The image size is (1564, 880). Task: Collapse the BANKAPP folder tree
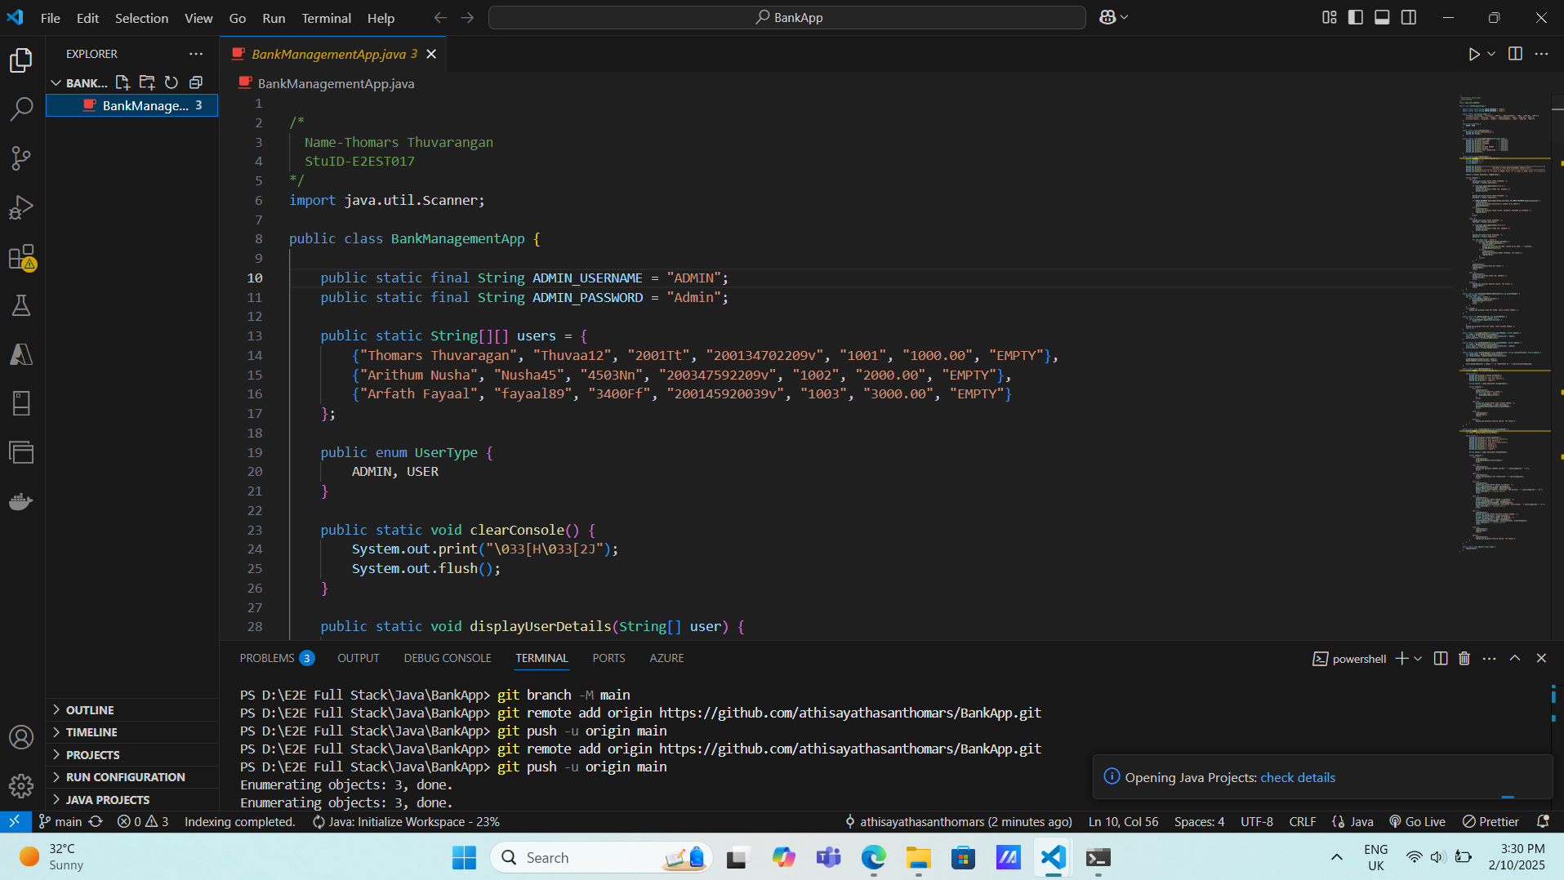tap(56, 82)
